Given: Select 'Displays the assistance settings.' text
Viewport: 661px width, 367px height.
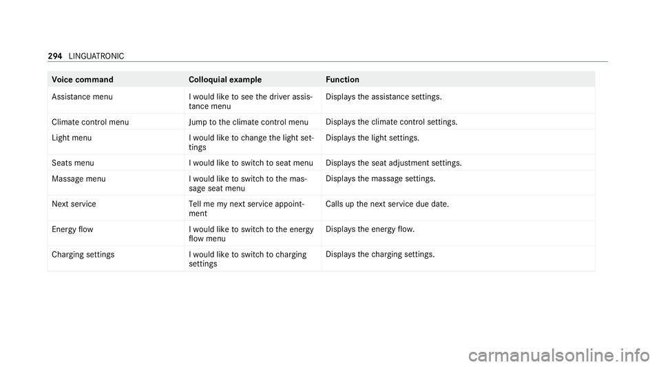Looking at the screenshot, I should 384,97.
